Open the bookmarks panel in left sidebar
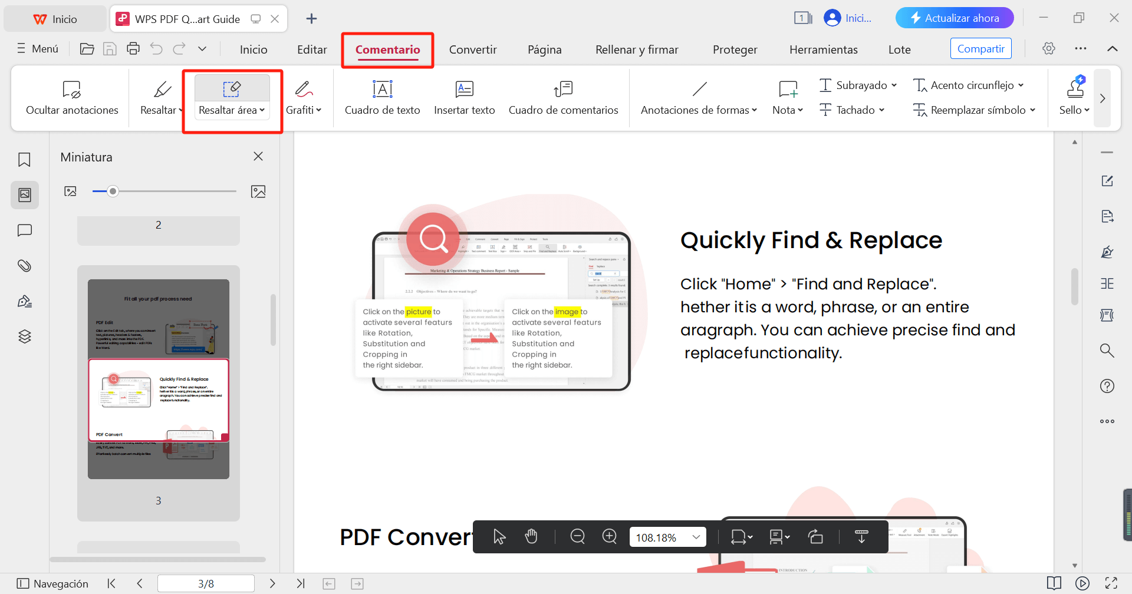Image resolution: width=1132 pixels, height=594 pixels. coord(25,160)
